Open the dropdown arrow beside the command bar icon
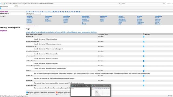Image resolution: width=173 pixels, height=97 pixels. click(2, 8)
